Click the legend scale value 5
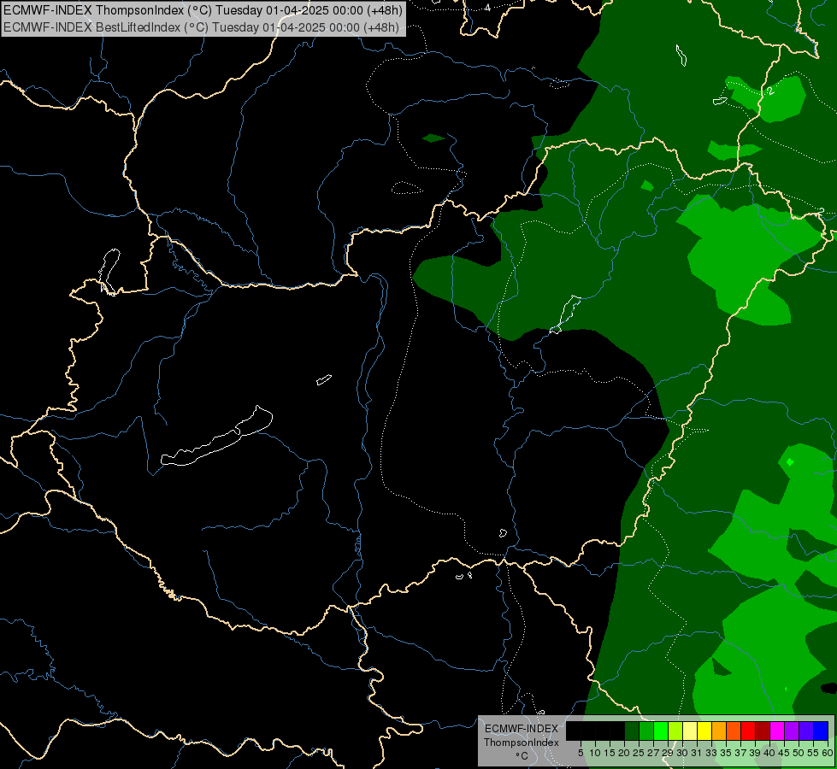The image size is (837, 769). [581, 753]
